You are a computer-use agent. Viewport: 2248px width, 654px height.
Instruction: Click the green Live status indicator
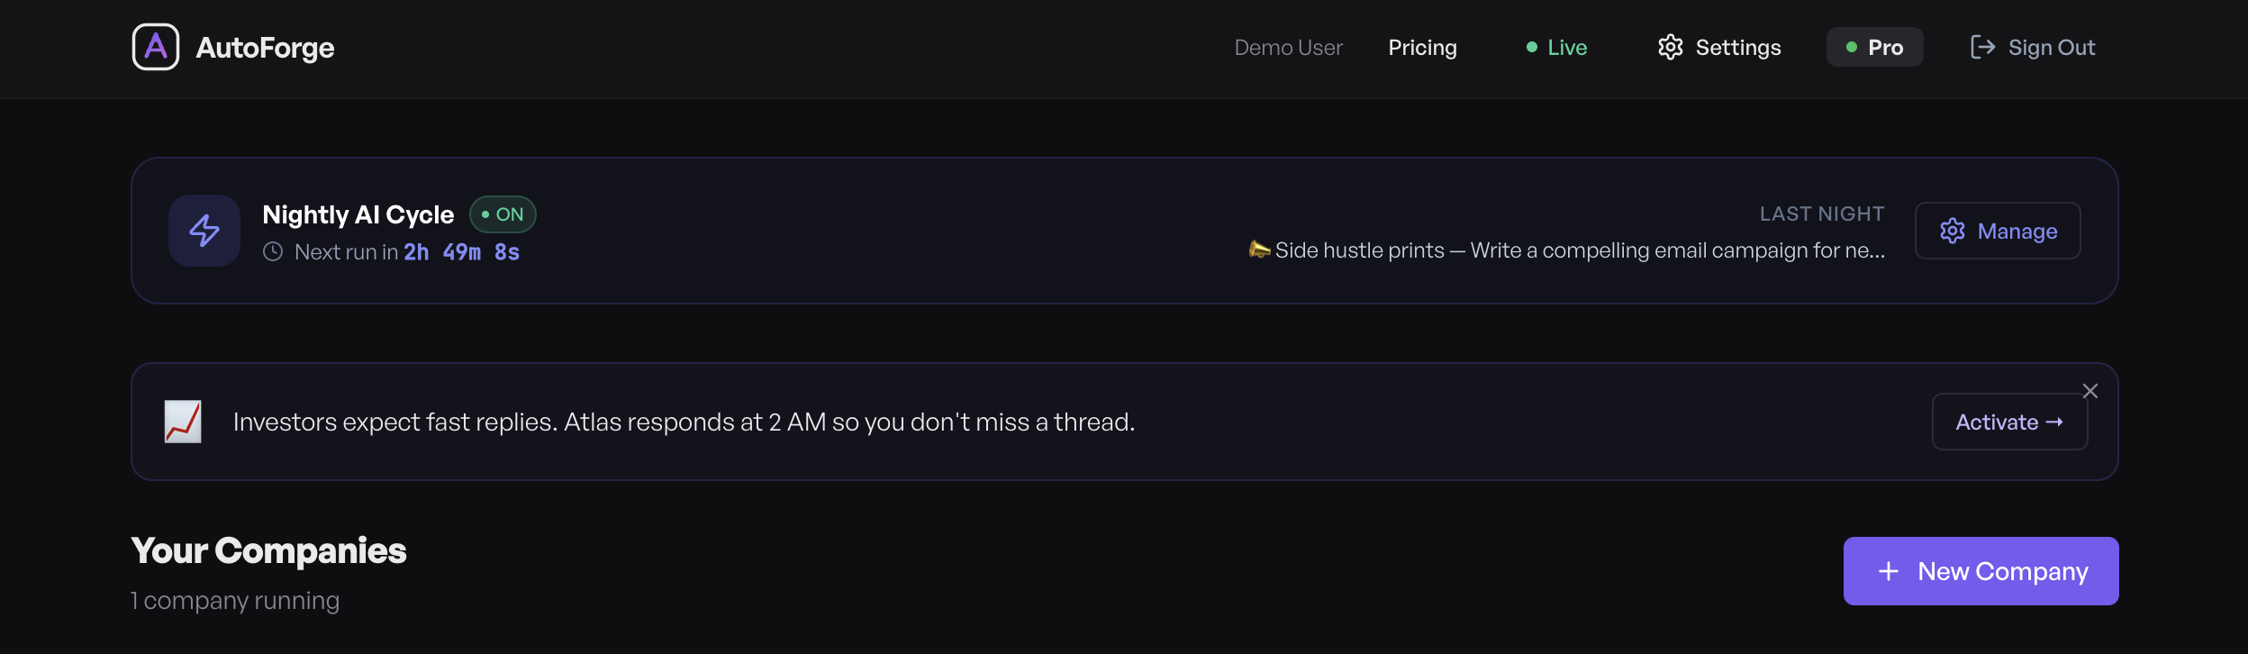point(1556,48)
